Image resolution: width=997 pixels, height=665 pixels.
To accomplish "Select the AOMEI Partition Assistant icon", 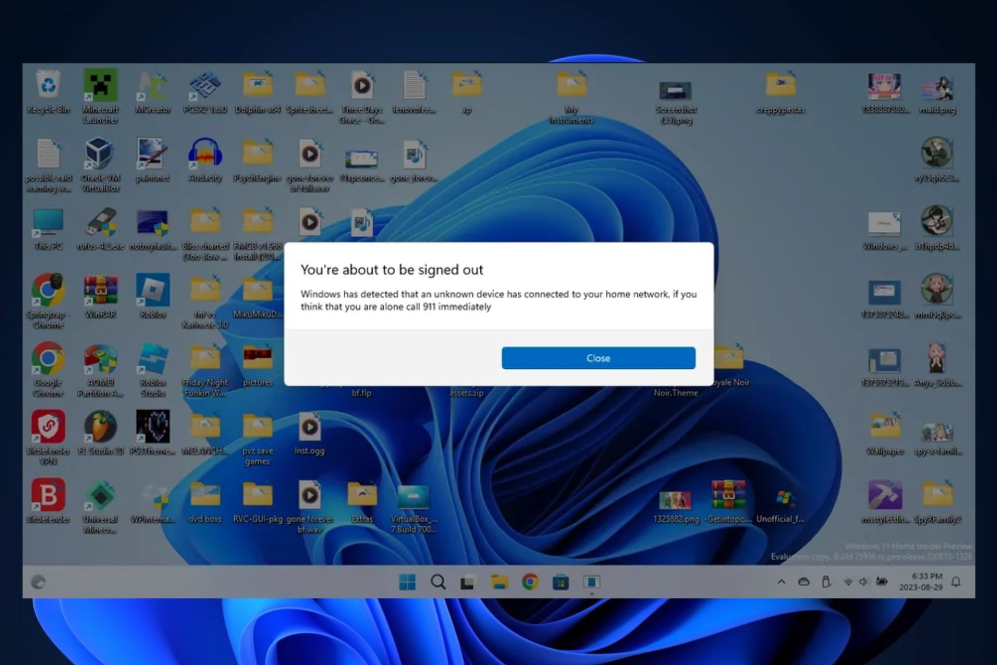I will pos(100,370).
